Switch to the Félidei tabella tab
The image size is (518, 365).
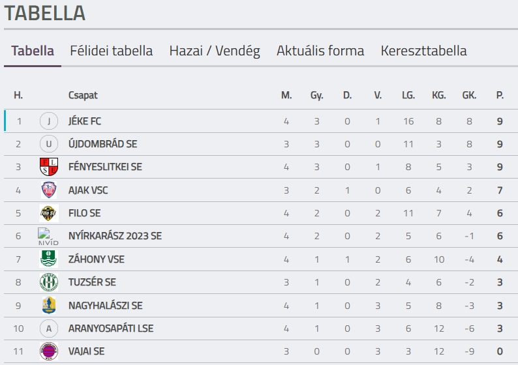pos(112,51)
